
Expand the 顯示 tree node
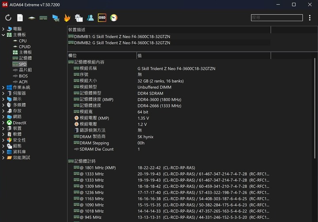pos(3,99)
